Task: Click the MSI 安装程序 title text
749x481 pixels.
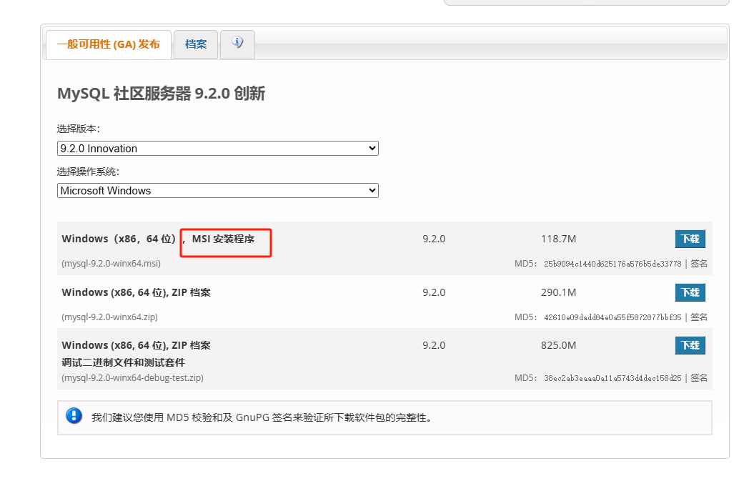Action: [223, 239]
